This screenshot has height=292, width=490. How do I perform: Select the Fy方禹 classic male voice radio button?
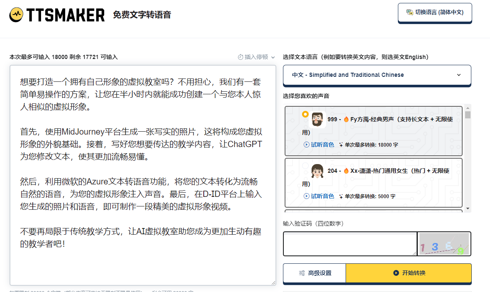click(305, 114)
